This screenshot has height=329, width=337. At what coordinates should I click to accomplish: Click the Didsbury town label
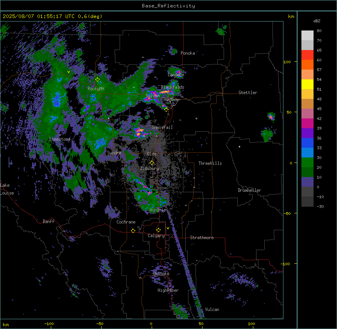[150, 168]
